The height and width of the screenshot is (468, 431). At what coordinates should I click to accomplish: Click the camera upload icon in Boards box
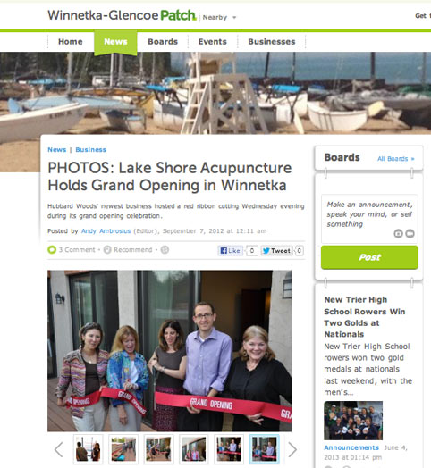click(x=398, y=233)
